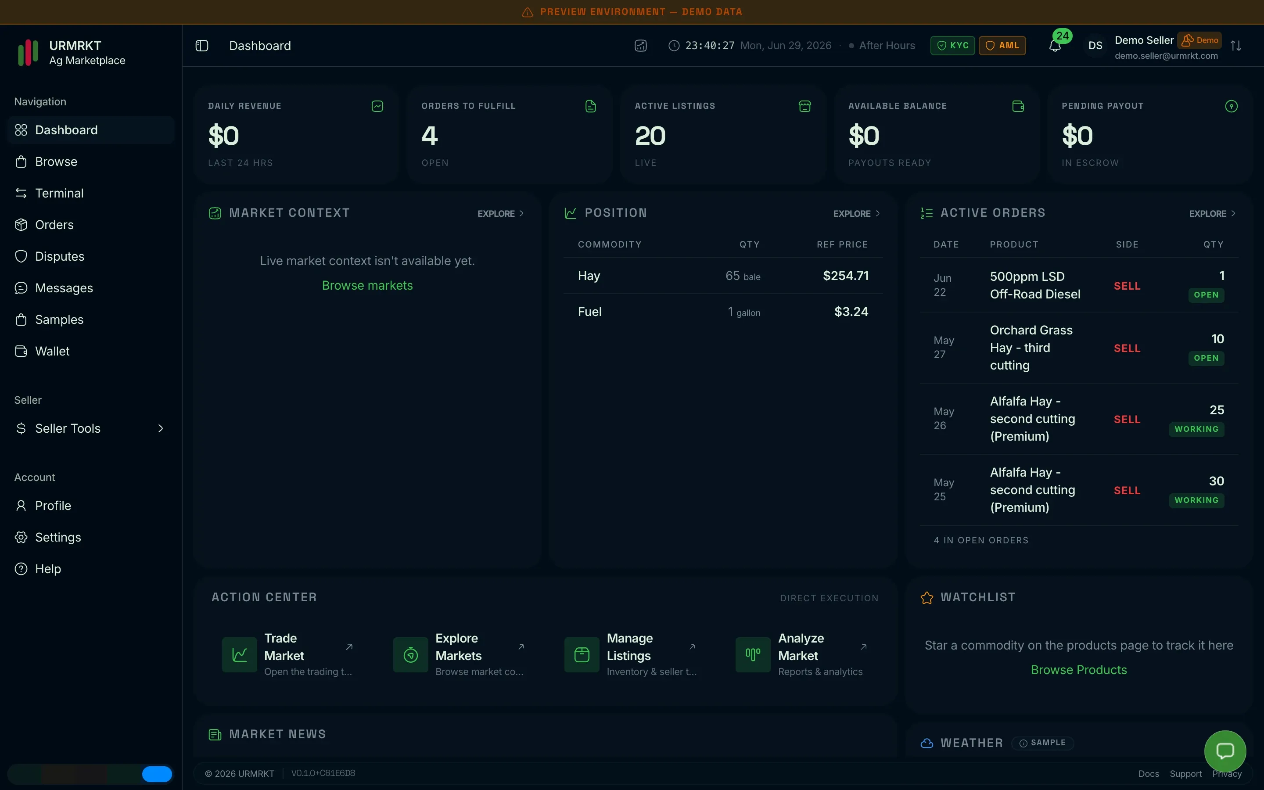Click the version text V0.1.0+C61E6D8
1264x790 pixels.
tap(323, 773)
